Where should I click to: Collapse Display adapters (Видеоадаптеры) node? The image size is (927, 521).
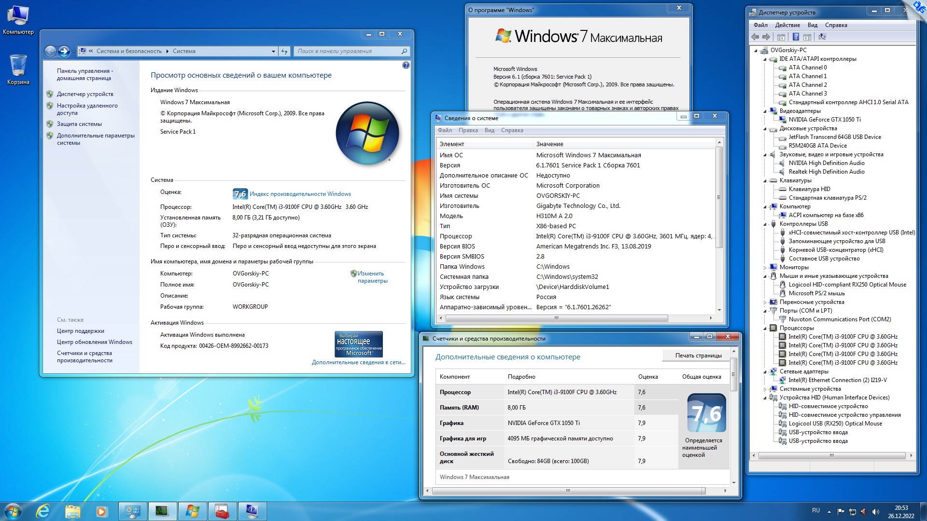click(x=765, y=111)
